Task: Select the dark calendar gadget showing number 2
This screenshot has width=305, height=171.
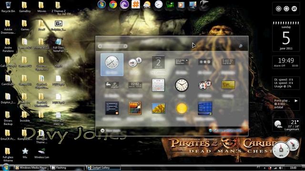Action: (x=158, y=62)
